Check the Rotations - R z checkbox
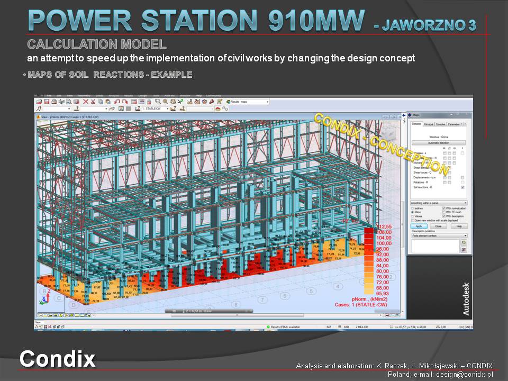The width and height of the screenshot is (508, 381). pos(462,183)
